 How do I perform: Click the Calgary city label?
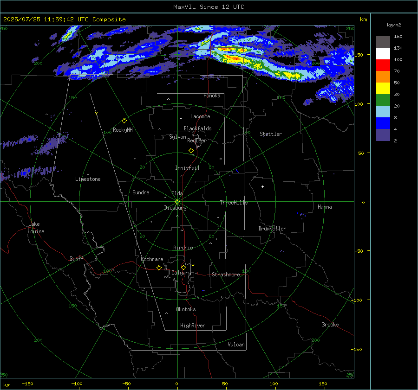point(181,273)
